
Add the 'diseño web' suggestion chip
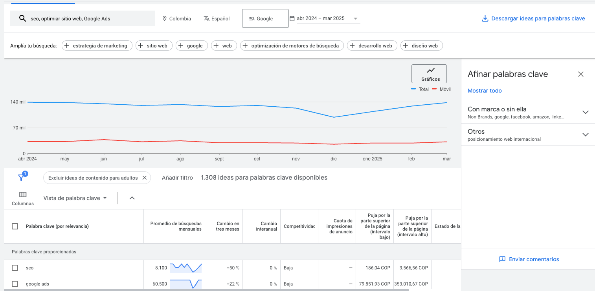(x=421, y=45)
